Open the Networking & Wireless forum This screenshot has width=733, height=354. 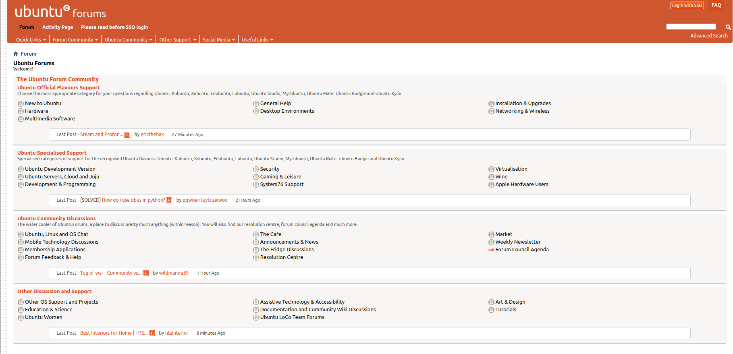tap(522, 111)
